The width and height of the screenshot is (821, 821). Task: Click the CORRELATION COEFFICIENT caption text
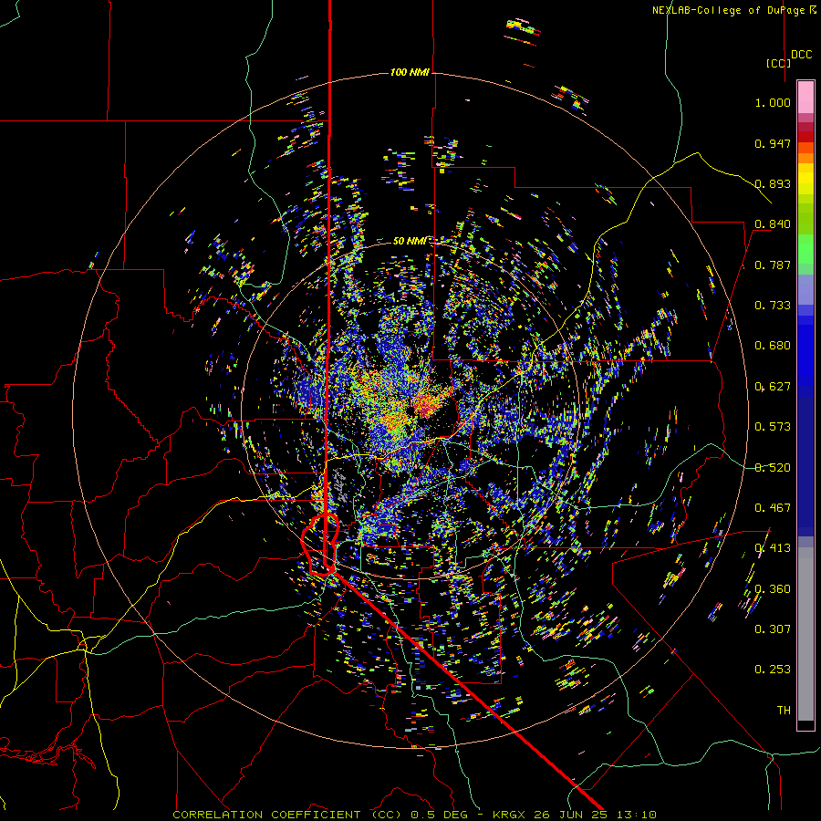[266, 815]
